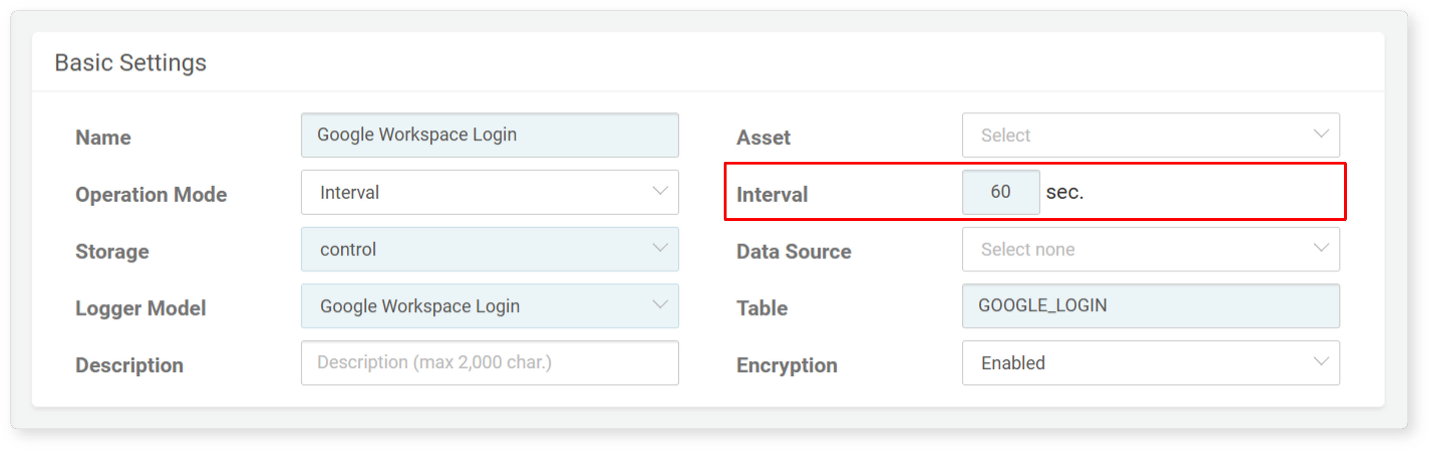Click the Logger Model label
This screenshot has height=451, width=1430.
[140, 308]
